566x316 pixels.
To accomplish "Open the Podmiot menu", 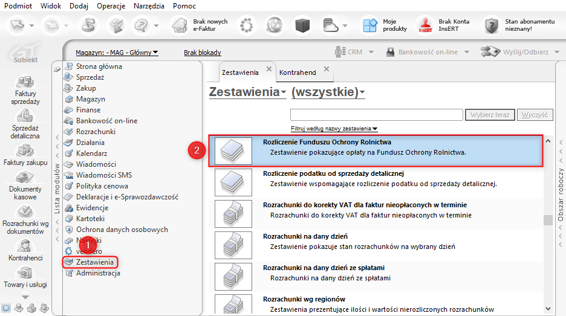I will click(18, 6).
